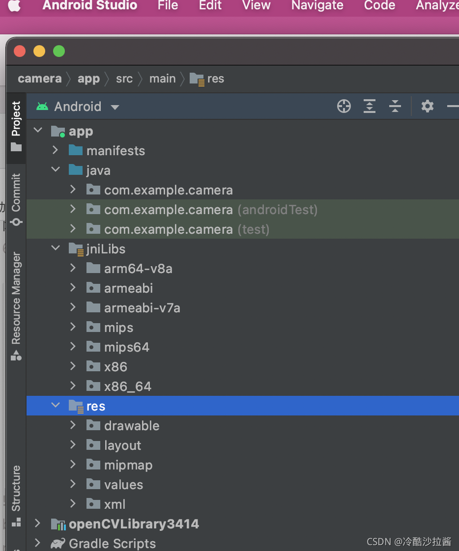The image size is (459, 551).
Task: Expand the com.example.camera (androidTest) package
Action: (73, 209)
